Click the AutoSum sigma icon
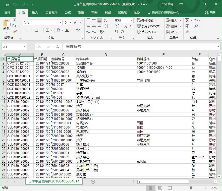The height and width of the screenshot is (191, 222). (x=187, y=20)
